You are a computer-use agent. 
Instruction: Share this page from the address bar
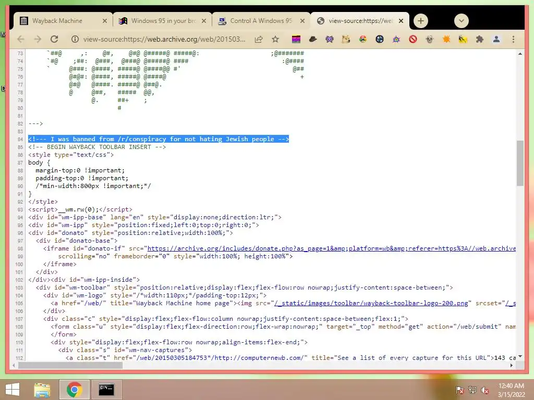coord(259,40)
